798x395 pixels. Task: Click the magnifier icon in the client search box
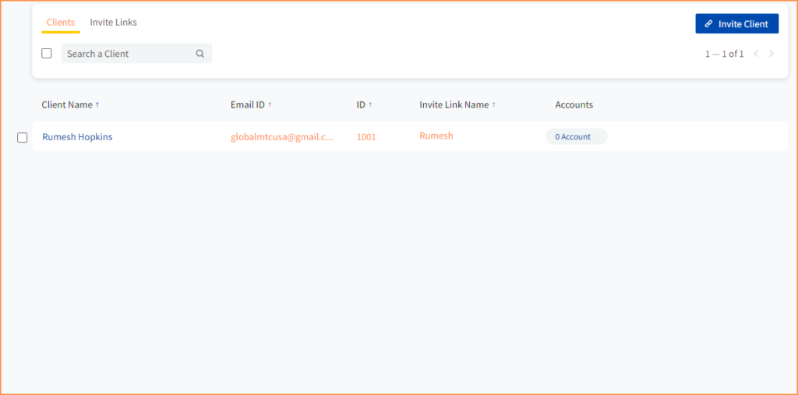200,54
